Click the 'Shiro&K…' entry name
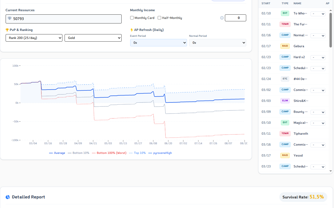Viewport: 334px width, 208px height. tap(301, 101)
